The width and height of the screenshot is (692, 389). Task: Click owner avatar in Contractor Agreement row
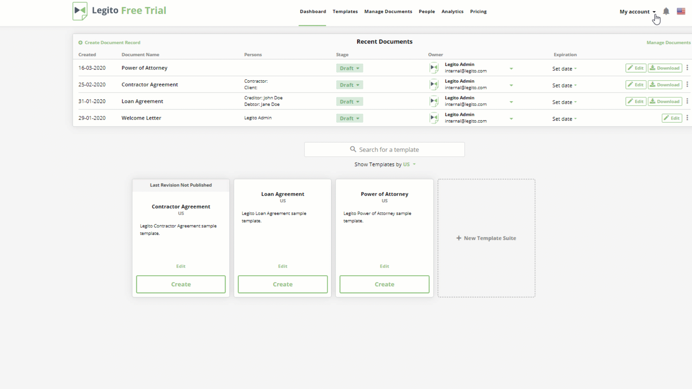(x=434, y=84)
